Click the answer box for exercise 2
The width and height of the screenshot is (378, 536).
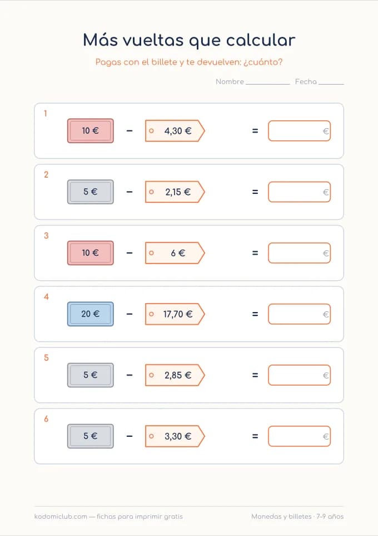[x=299, y=192]
